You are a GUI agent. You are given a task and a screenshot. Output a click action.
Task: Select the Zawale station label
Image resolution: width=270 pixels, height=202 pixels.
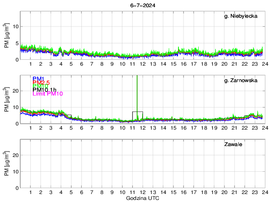pos(235,144)
